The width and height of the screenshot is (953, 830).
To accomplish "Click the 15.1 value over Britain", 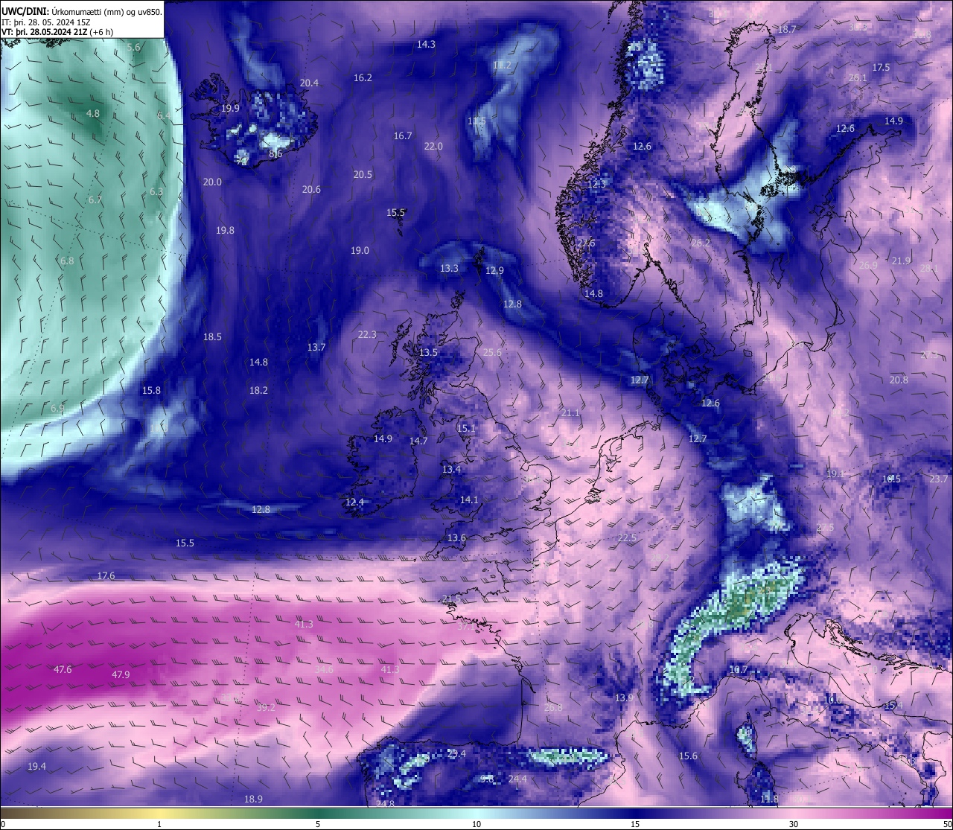I will click(x=466, y=428).
